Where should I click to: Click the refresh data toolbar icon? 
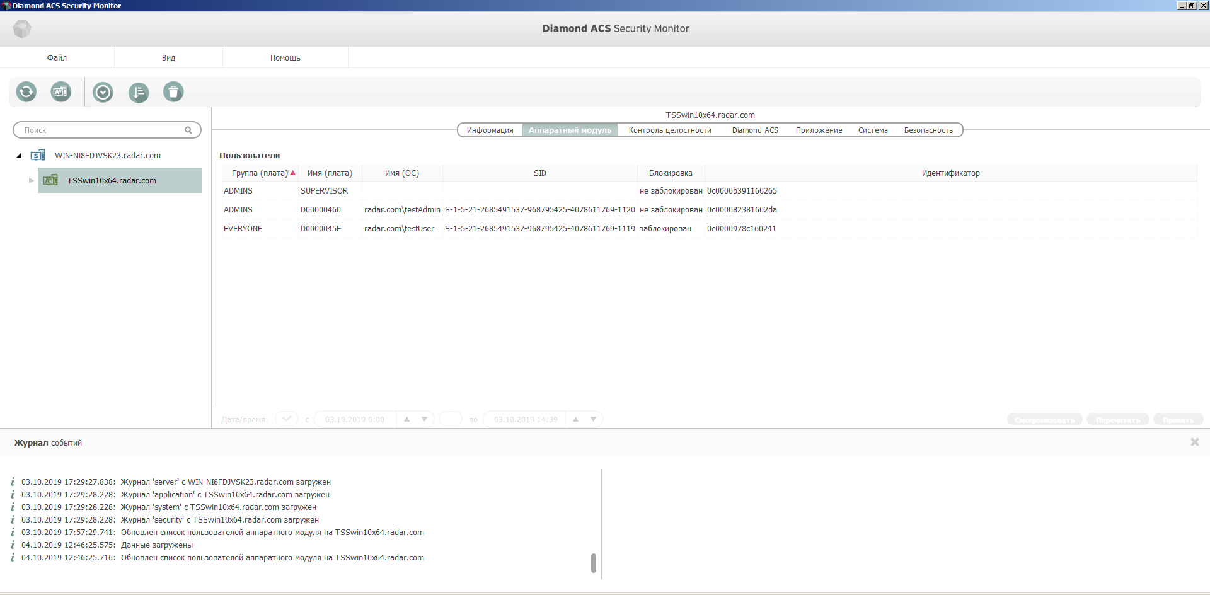click(26, 92)
